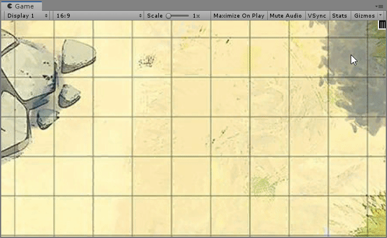Select the Game tab
The width and height of the screenshot is (387, 238).
tap(21, 6)
